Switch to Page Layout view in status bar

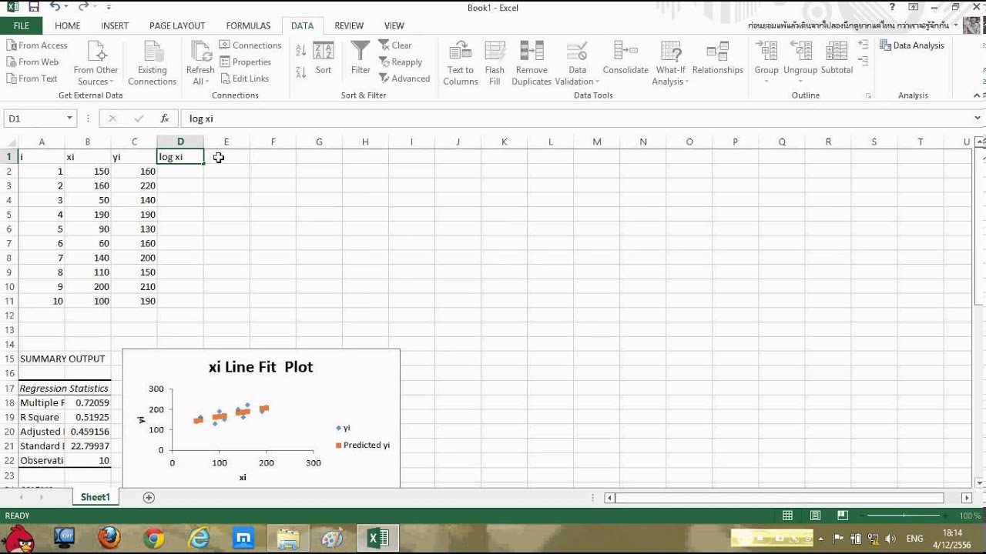tap(815, 516)
